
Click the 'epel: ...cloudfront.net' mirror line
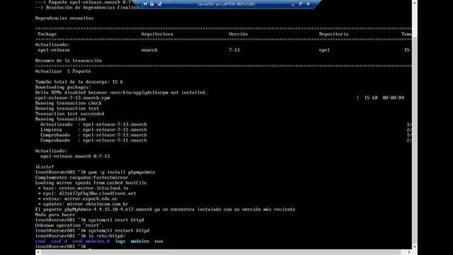(x=87, y=193)
